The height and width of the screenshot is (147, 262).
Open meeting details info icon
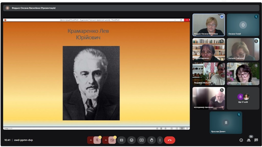pos(241,140)
